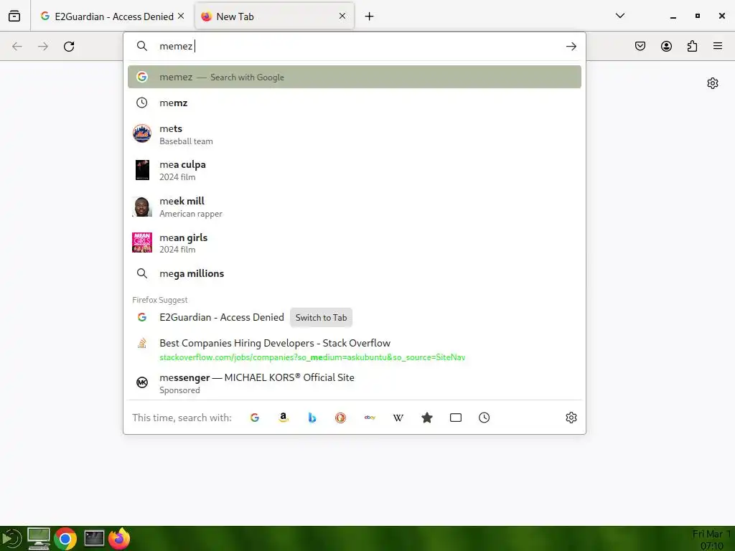735x551 pixels.
Task: Select the New Tab tab
Action: click(x=274, y=17)
